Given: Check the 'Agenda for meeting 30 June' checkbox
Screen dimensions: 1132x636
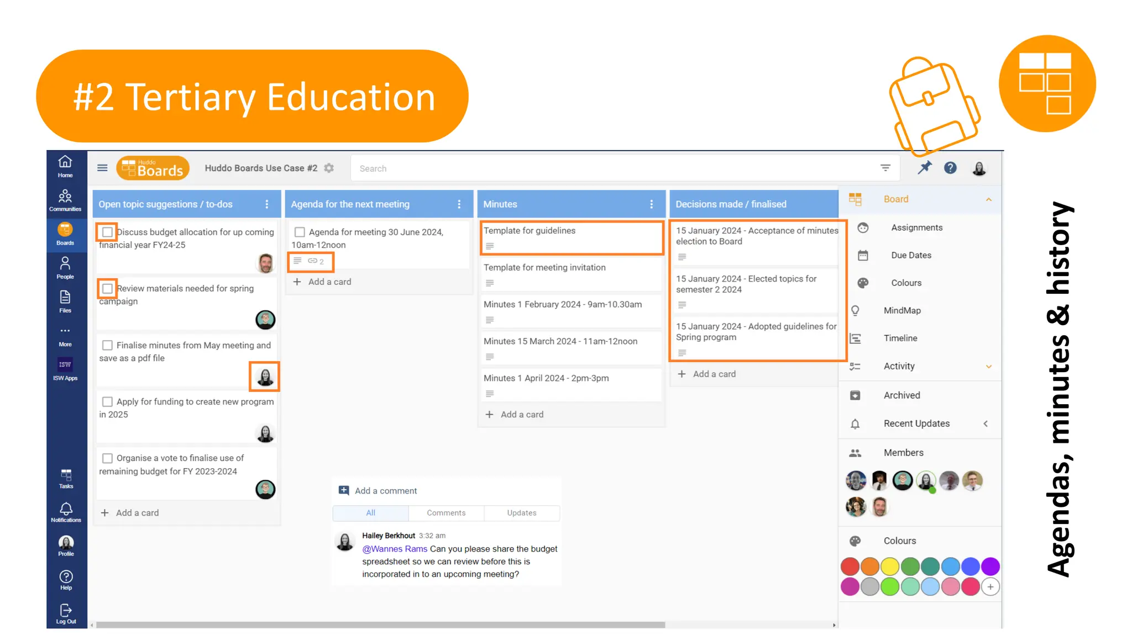Looking at the screenshot, I should coord(300,232).
